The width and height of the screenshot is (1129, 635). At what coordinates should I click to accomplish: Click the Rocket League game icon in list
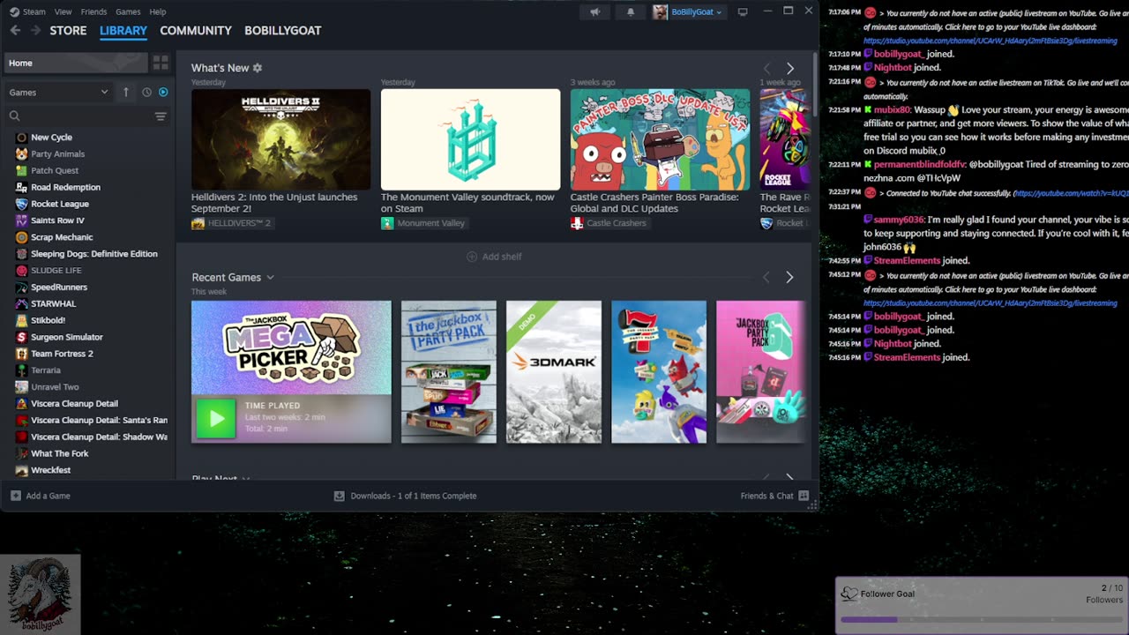tap(21, 204)
